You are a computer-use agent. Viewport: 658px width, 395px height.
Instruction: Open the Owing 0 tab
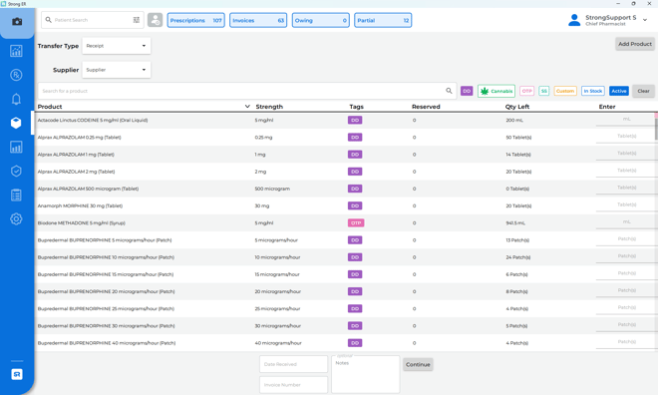(321, 20)
